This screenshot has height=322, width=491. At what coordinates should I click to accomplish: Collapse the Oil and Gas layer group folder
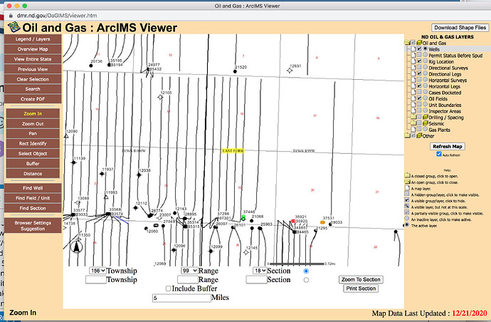(x=407, y=43)
